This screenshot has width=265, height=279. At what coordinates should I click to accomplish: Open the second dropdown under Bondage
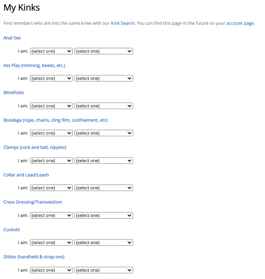(104, 133)
